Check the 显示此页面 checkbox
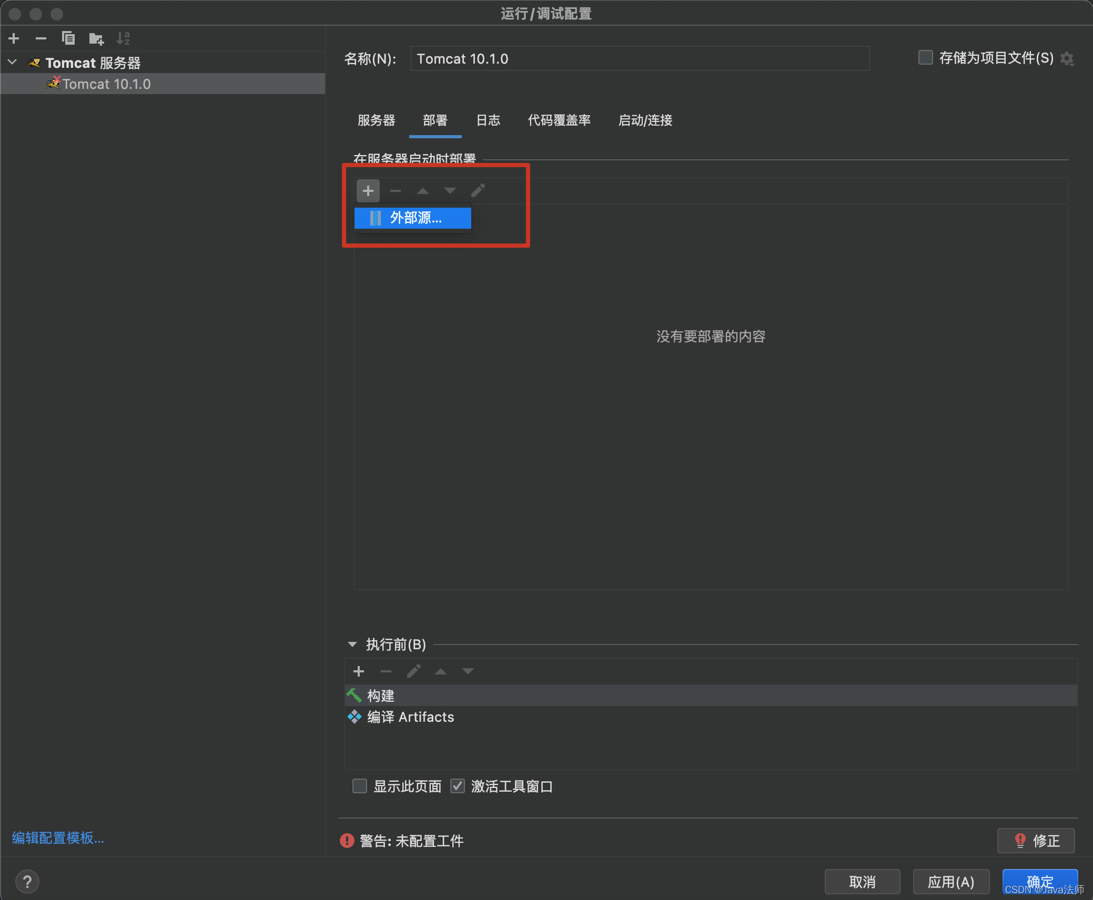 click(360, 786)
